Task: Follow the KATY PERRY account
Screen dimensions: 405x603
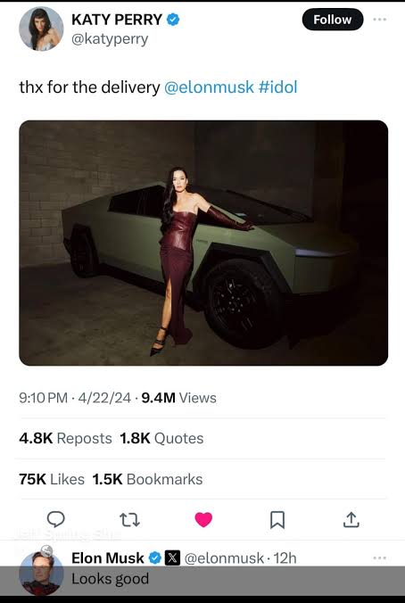Action: pos(333,20)
